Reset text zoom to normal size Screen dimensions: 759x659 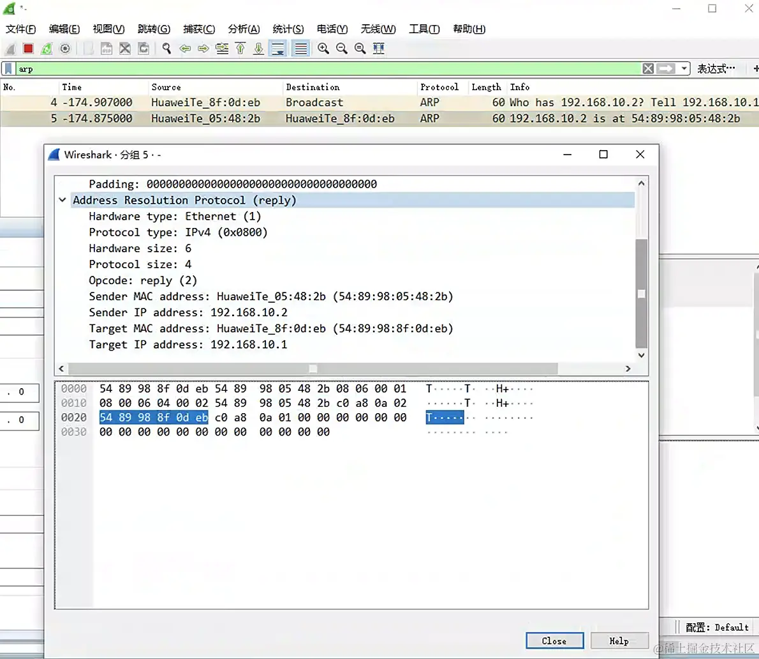coord(360,49)
